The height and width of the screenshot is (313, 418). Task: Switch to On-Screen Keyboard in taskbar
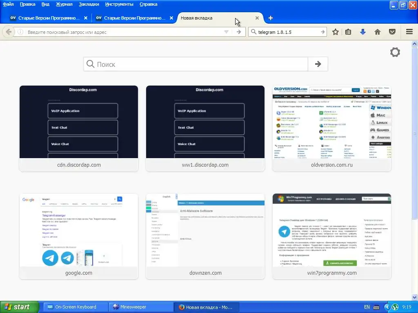click(76, 307)
